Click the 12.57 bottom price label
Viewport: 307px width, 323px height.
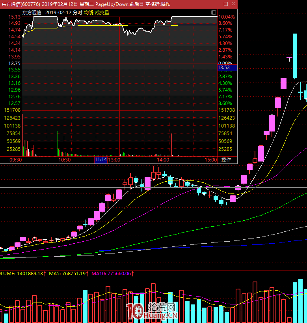point(15,103)
